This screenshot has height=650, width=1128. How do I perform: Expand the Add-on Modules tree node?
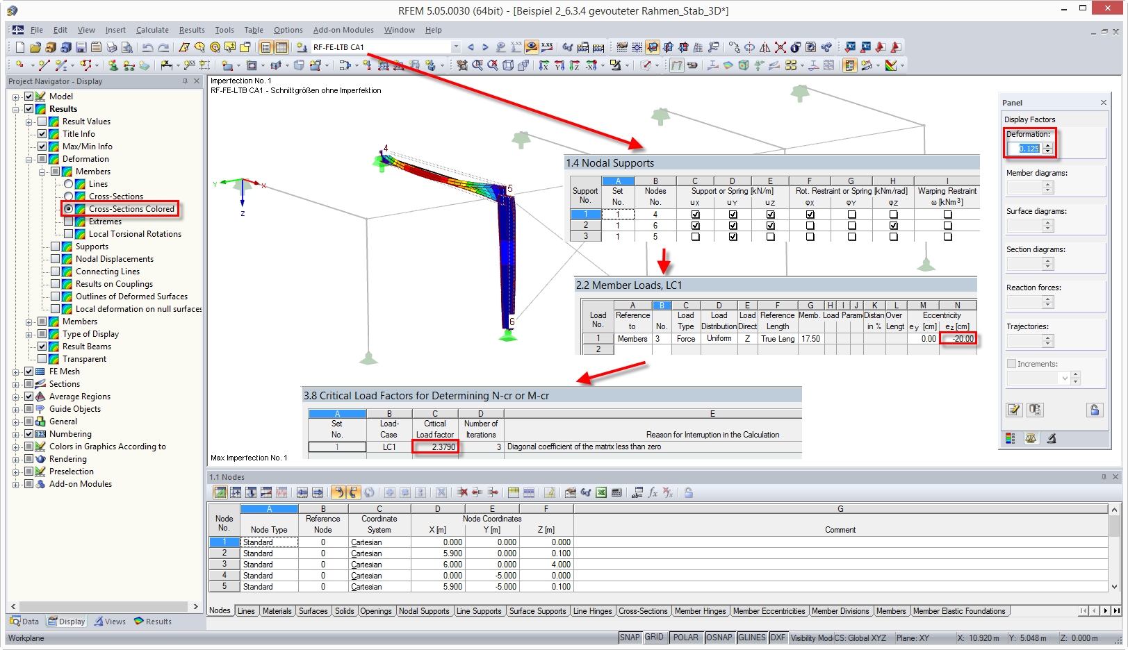[x=16, y=484]
